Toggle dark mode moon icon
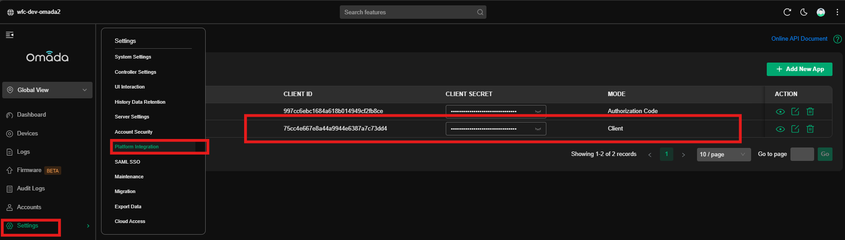 pos(804,12)
